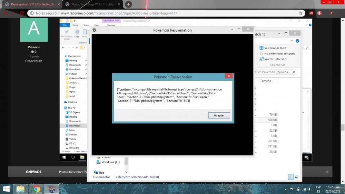The image size is (345, 194).
Task: Click the address bar URL field
Action: coord(162,13)
